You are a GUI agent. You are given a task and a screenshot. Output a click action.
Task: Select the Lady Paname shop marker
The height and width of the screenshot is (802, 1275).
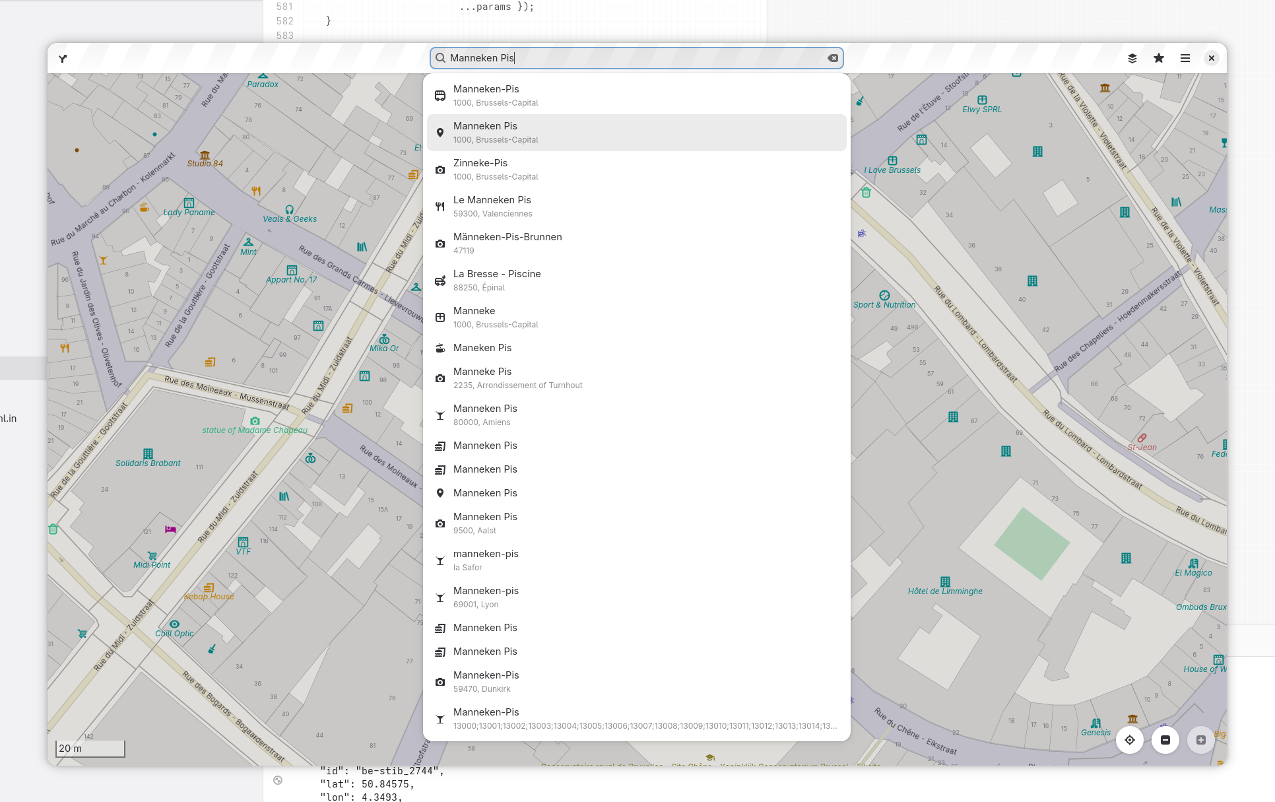[189, 207]
